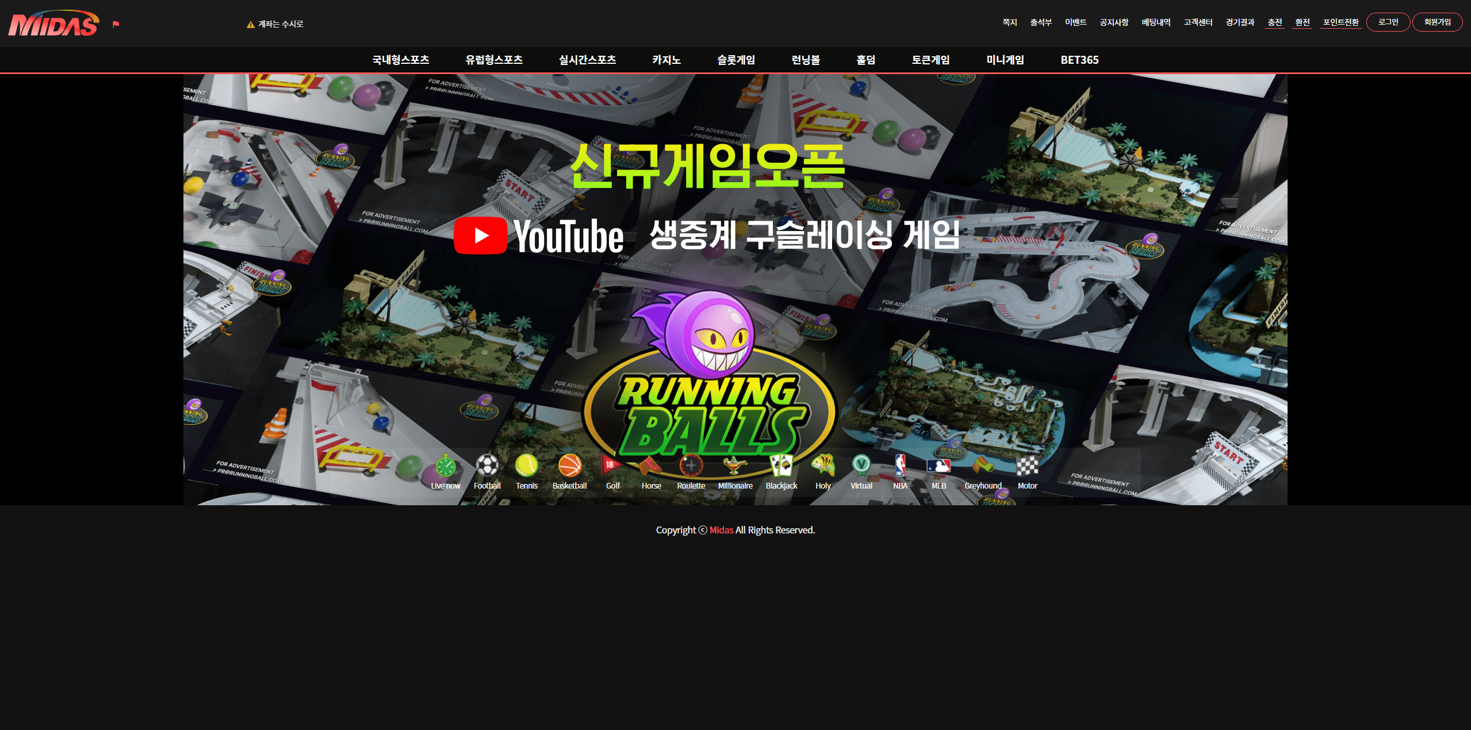The width and height of the screenshot is (1471, 730).
Task: Open 이벤트 link
Action: [1075, 22]
